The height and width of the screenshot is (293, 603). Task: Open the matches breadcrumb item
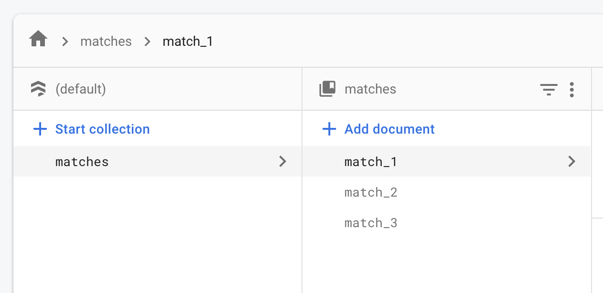coord(106,42)
